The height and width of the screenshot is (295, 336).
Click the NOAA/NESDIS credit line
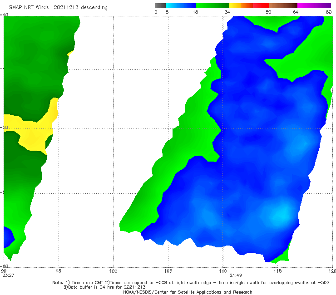(188, 292)
